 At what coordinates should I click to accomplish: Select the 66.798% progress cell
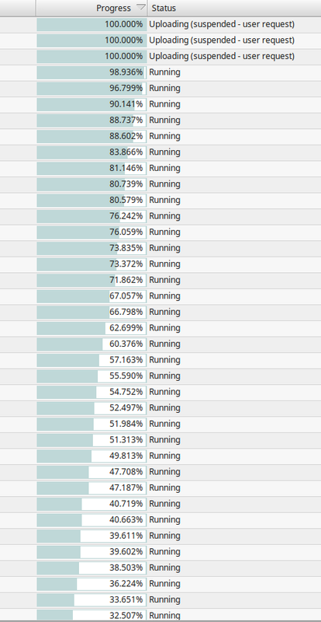[x=91, y=312]
